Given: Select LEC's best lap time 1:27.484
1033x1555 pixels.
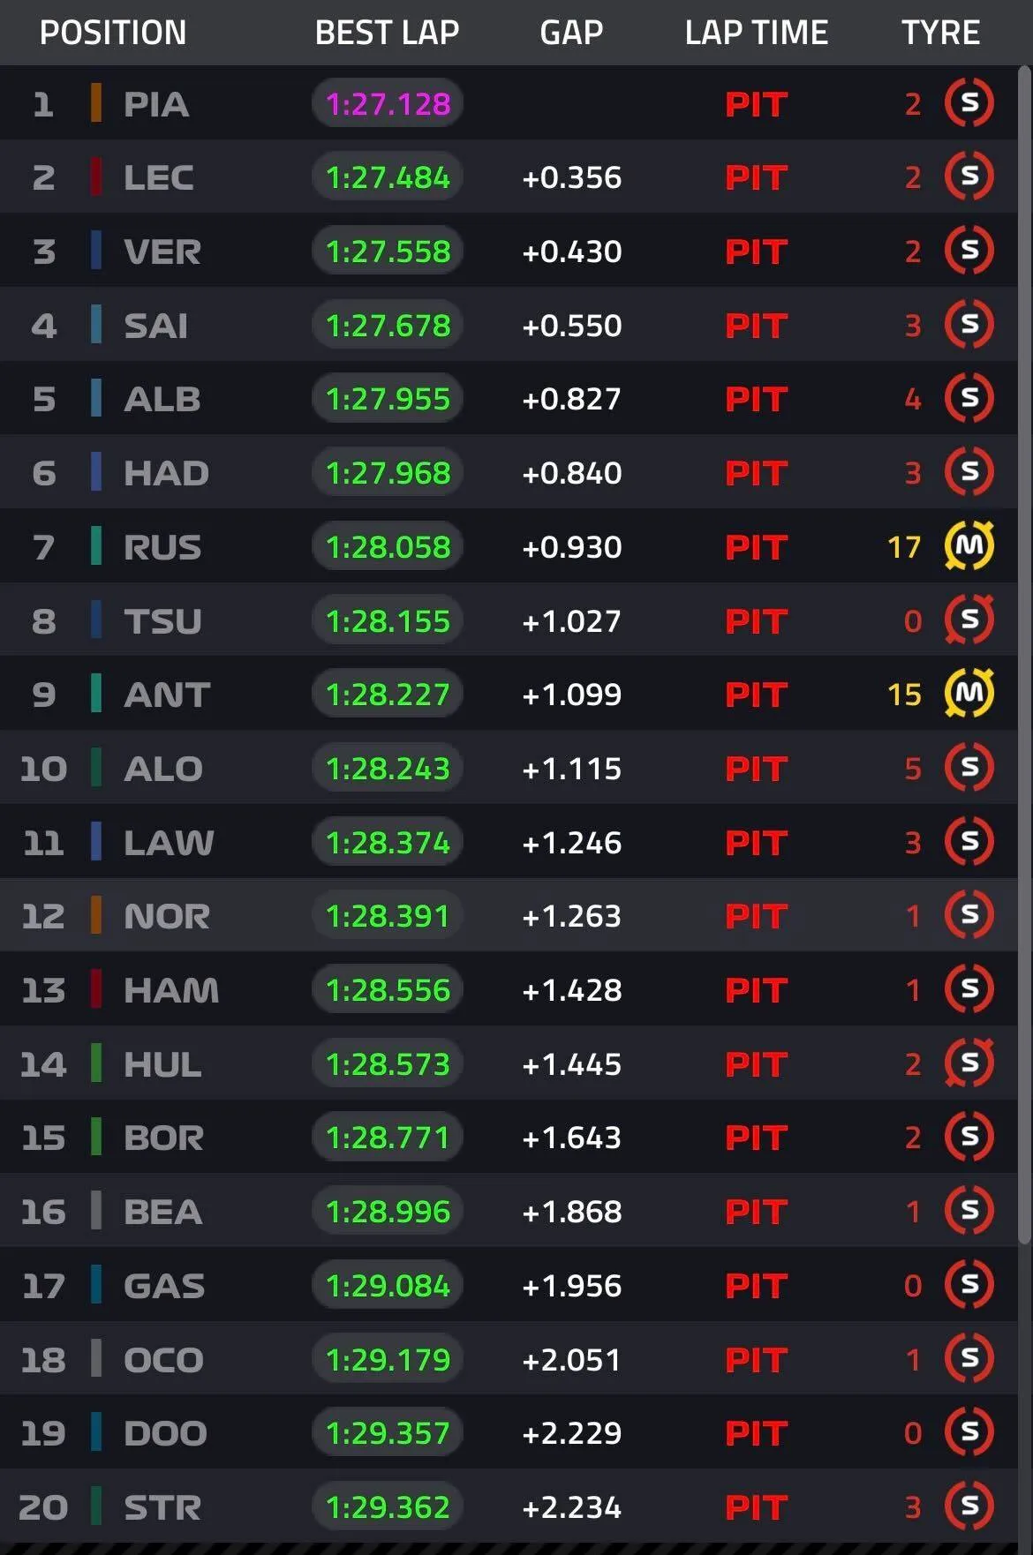Looking at the screenshot, I should (388, 177).
